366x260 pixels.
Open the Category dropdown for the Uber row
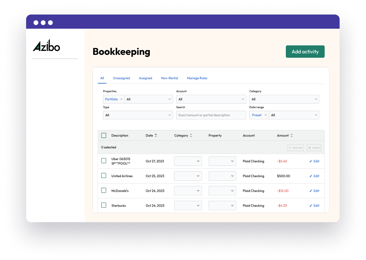point(188,161)
